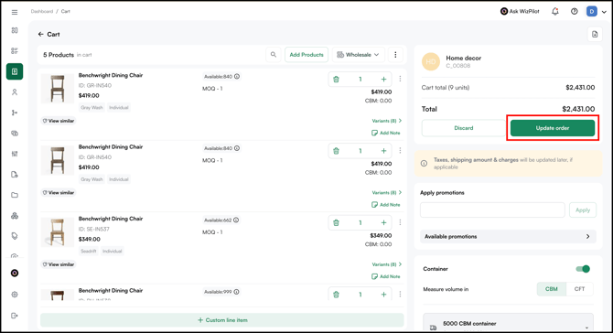613x333 pixels.
Task: Click the quantity field of SE-IN537 chair
Action: tap(360, 223)
